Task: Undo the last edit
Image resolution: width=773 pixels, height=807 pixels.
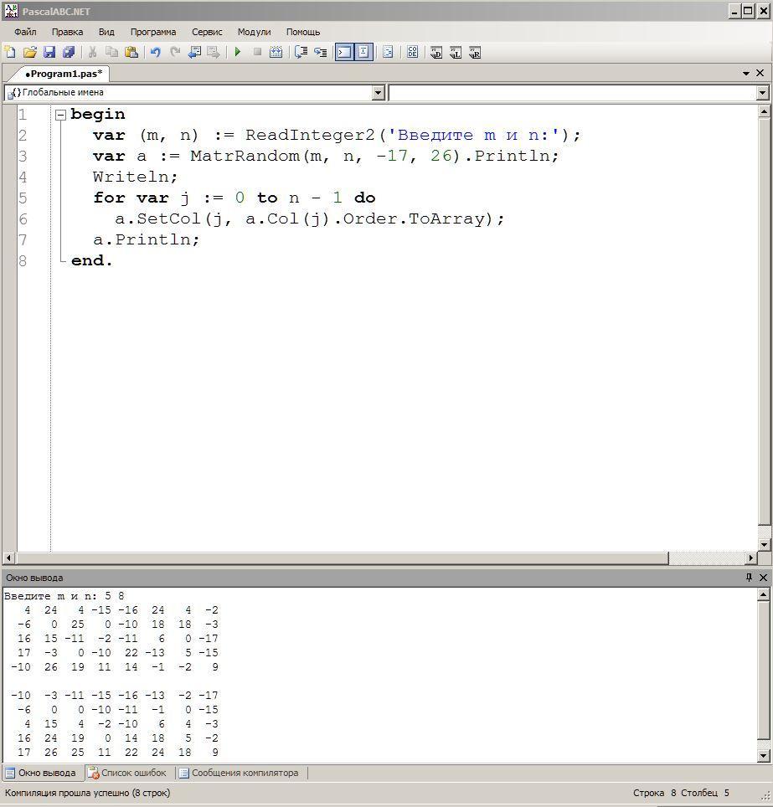Action: coord(156,52)
